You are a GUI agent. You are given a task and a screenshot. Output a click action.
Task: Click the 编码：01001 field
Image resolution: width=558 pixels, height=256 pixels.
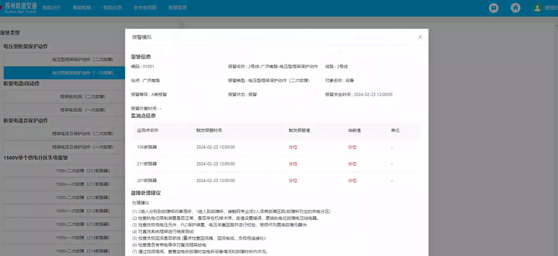[143, 67]
